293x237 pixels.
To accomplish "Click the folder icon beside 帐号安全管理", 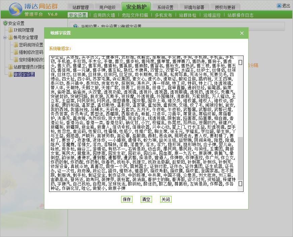I will 10,37.
